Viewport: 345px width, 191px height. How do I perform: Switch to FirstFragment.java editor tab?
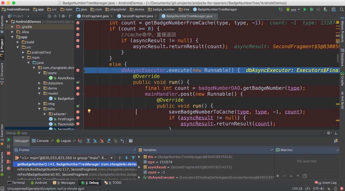95,16
